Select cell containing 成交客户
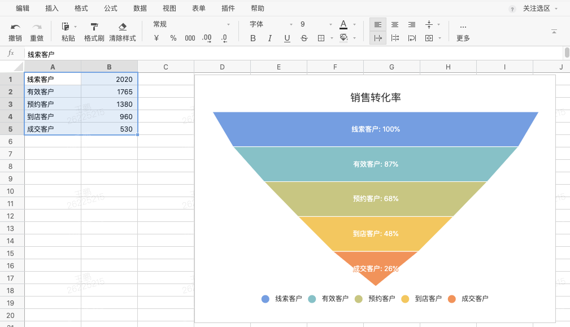The height and width of the screenshot is (327, 570). pyautogui.click(x=53, y=129)
